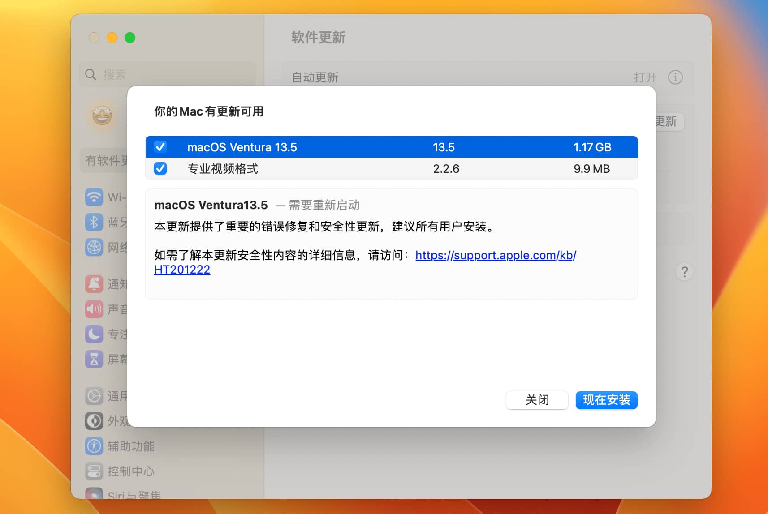Click the user avatar in sidebar
768x514 pixels.
pos(102,116)
